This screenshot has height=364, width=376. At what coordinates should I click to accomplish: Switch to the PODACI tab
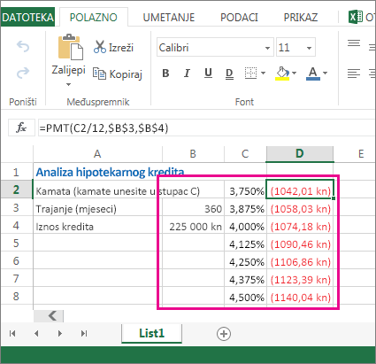239,18
